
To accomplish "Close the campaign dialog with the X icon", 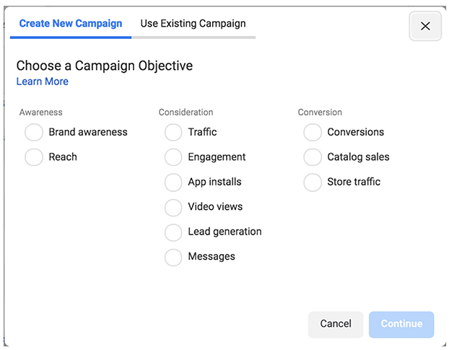I will 425,26.
